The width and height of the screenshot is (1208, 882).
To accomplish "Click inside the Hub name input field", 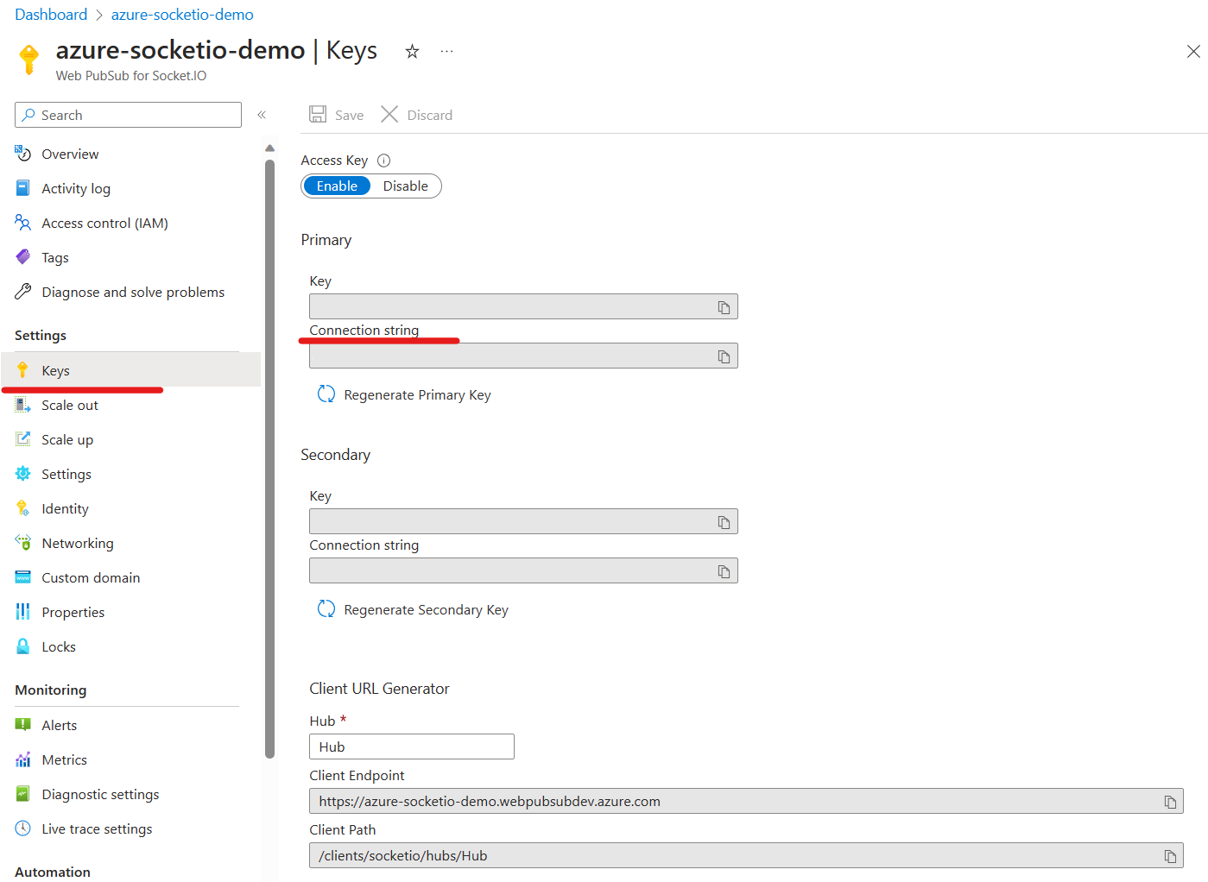I will (x=411, y=746).
